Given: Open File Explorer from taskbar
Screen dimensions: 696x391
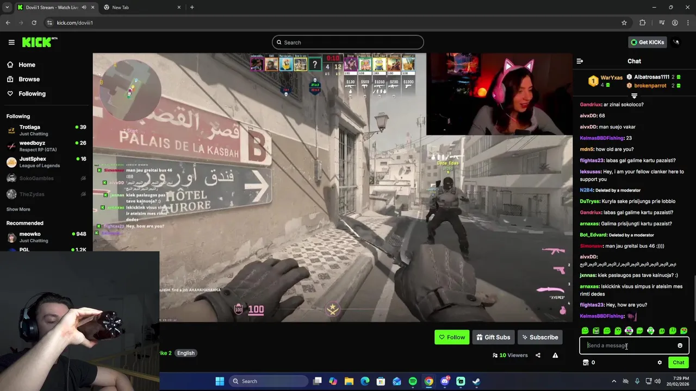Looking at the screenshot, I should [349, 381].
